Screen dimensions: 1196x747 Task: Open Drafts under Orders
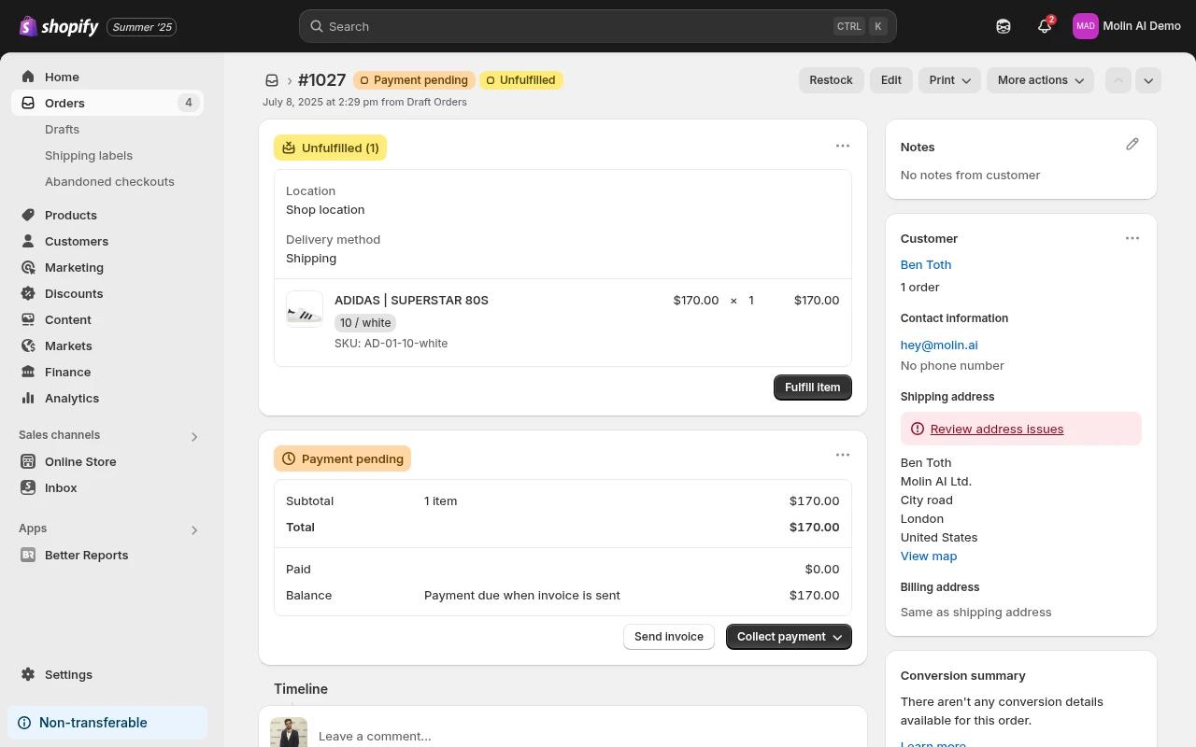pos(62,129)
